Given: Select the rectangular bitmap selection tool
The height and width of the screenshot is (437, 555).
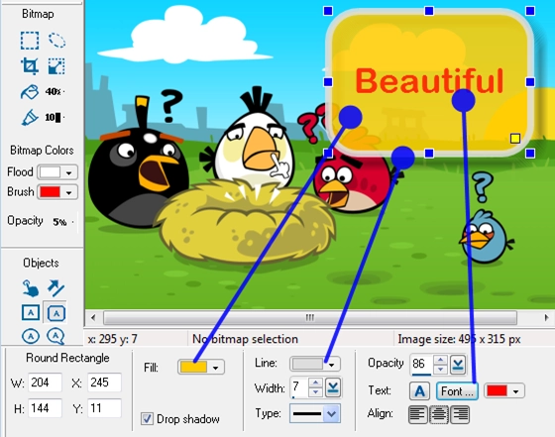Looking at the screenshot, I should point(30,41).
